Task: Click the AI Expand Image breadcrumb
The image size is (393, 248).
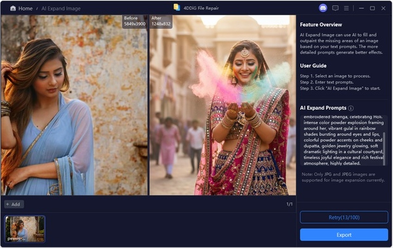Action: tap(61, 8)
